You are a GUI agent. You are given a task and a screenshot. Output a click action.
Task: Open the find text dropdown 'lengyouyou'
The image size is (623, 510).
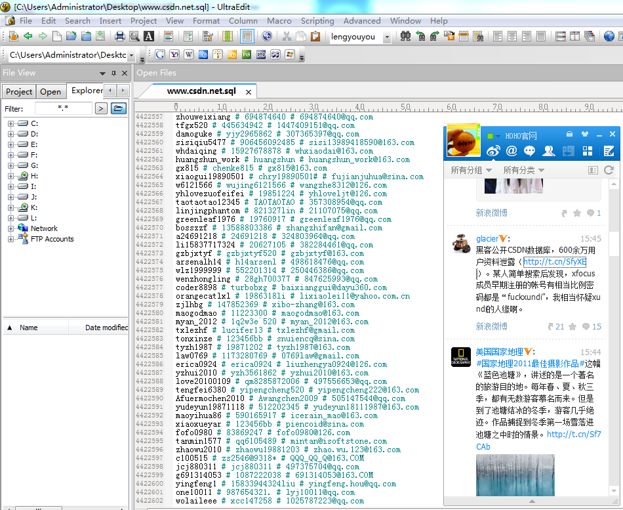click(x=387, y=37)
